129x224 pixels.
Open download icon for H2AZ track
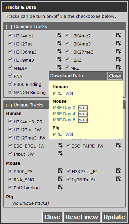tap(119, 59)
